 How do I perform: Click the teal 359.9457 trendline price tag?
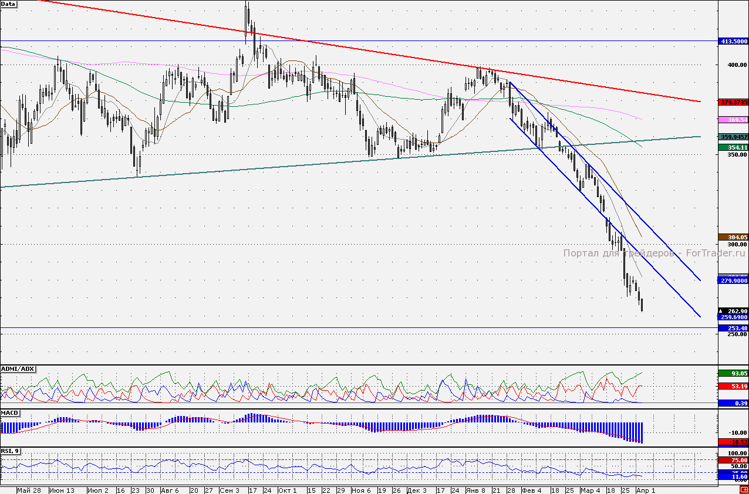tap(733, 137)
